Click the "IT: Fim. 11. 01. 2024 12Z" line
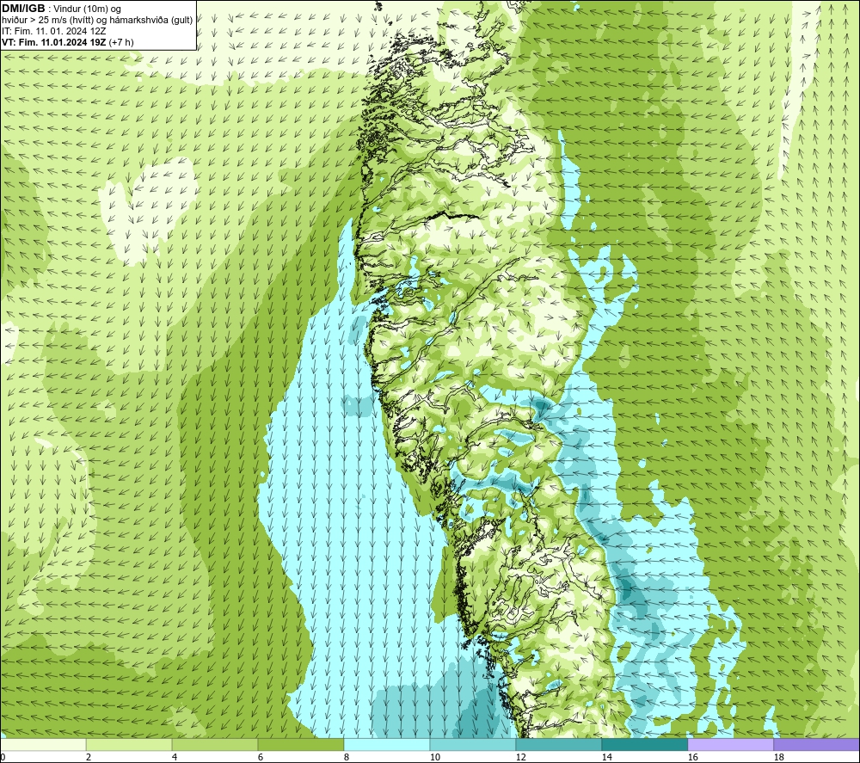860x763 pixels. click(x=53, y=31)
